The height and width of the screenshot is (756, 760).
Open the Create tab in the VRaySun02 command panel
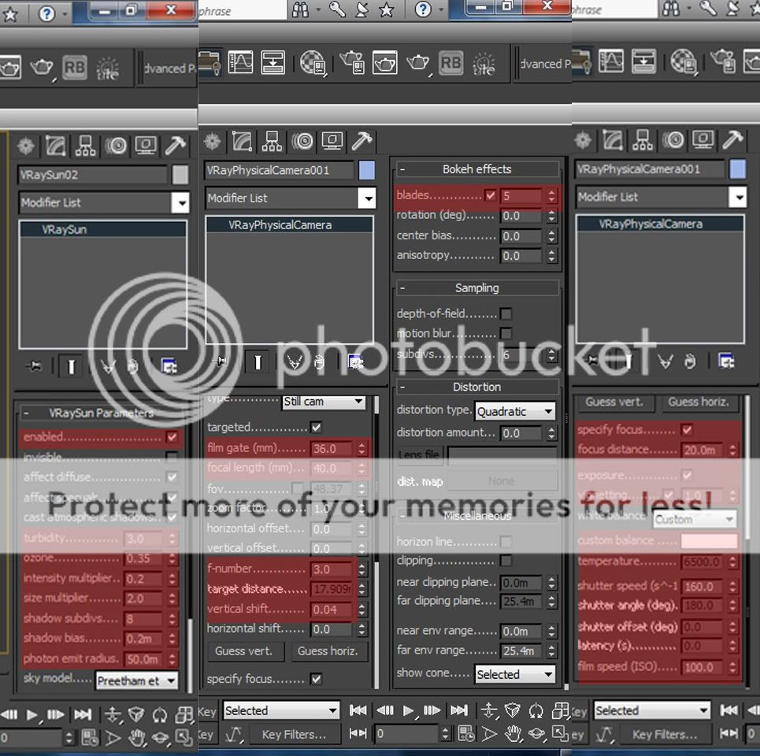pyautogui.click(x=26, y=146)
